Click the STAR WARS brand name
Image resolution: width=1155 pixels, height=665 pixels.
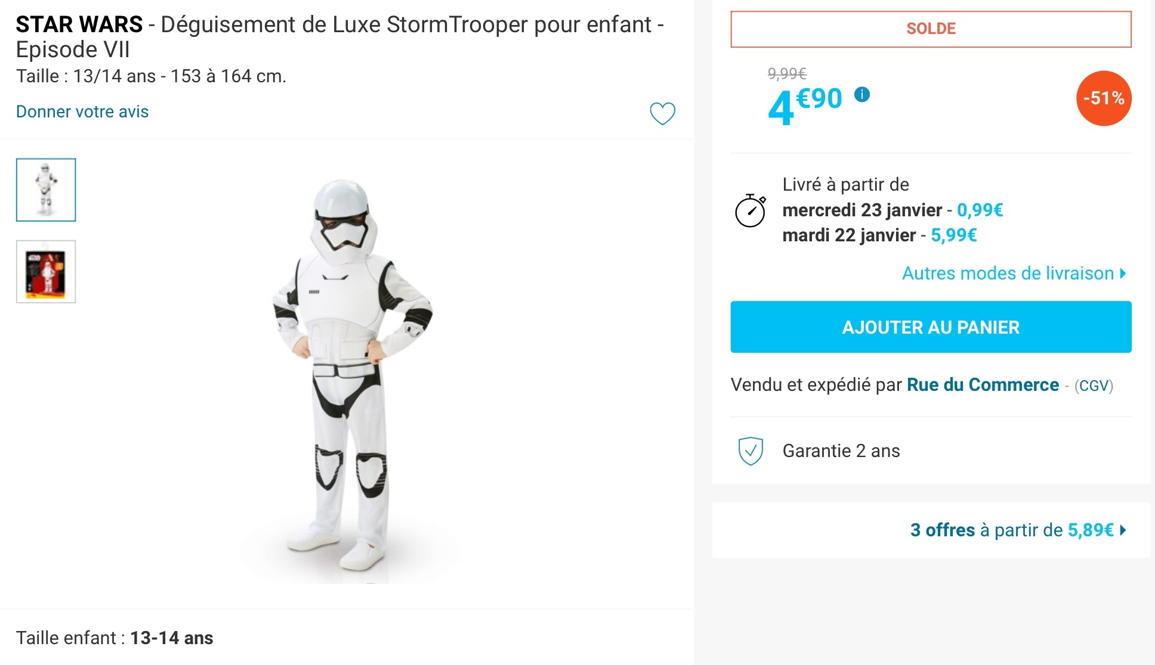coord(79,24)
